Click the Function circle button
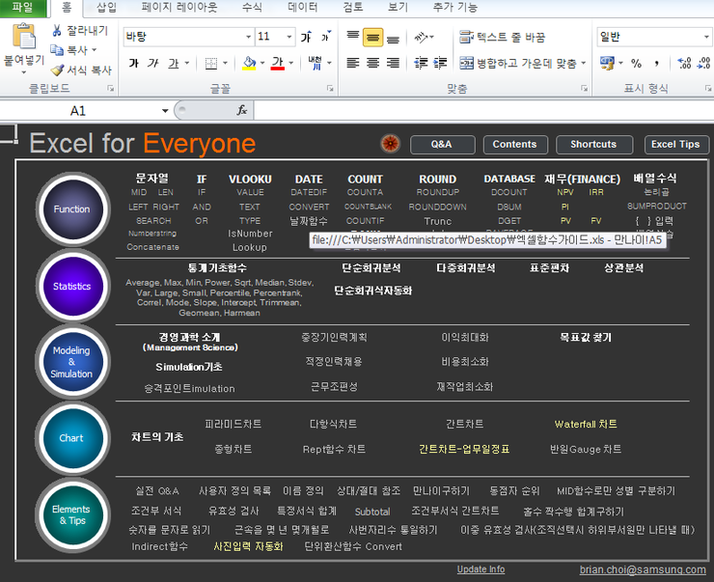This screenshot has height=582, width=714. [x=72, y=209]
